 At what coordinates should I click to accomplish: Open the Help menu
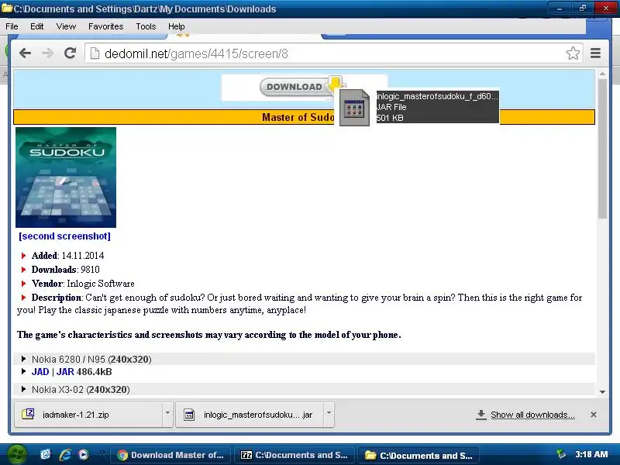point(177,26)
